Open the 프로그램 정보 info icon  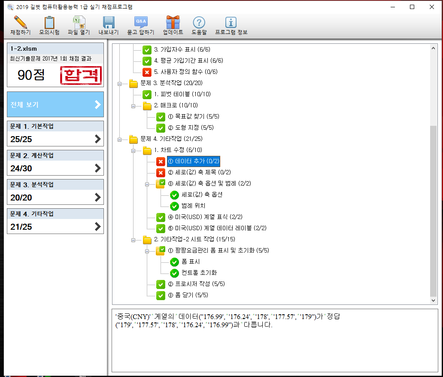tap(231, 22)
